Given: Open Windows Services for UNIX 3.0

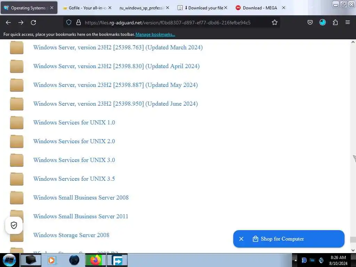Looking at the screenshot, I should (74, 160).
